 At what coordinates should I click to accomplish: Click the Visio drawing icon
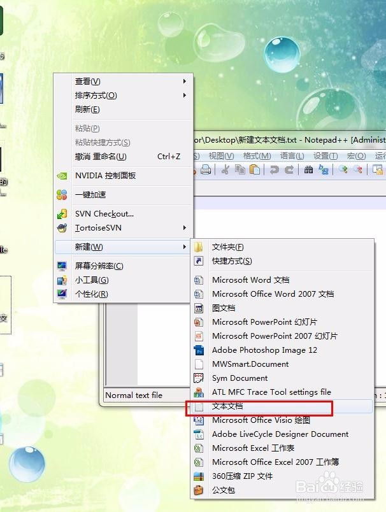point(199,420)
